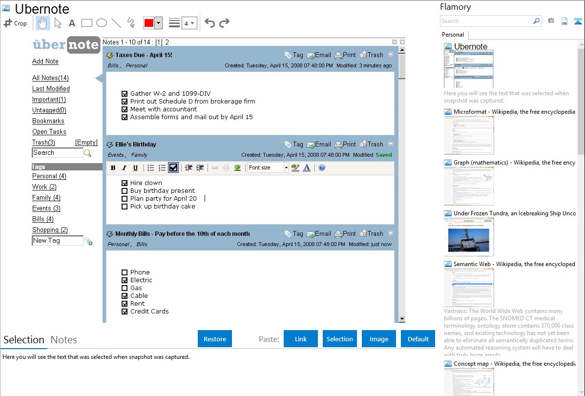Open the red color dropdown arrow
The width and height of the screenshot is (585, 396).
coord(159,23)
